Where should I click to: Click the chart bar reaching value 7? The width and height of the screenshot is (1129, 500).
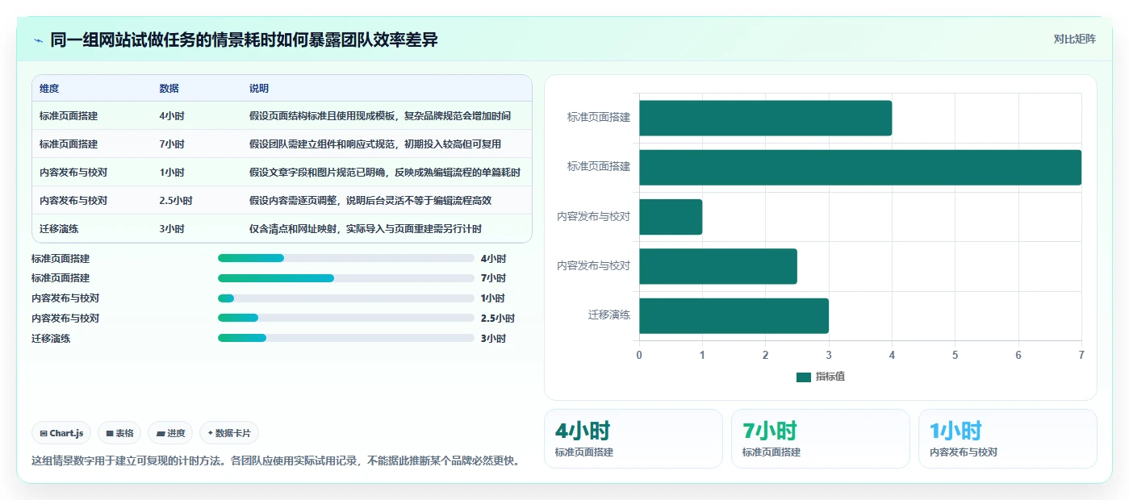[x=860, y=167]
